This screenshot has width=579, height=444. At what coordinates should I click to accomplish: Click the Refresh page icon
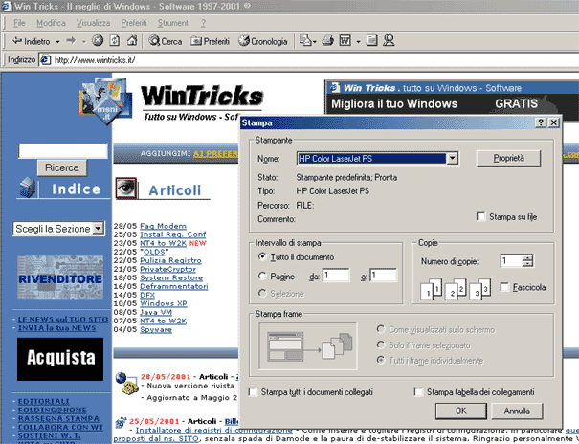pos(115,40)
